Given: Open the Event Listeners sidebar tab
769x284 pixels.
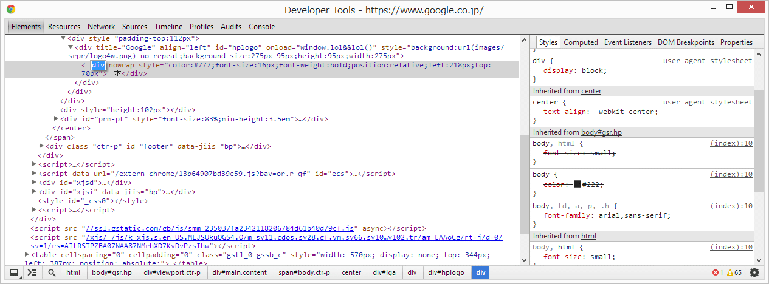Looking at the screenshot, I should (627, 42).
